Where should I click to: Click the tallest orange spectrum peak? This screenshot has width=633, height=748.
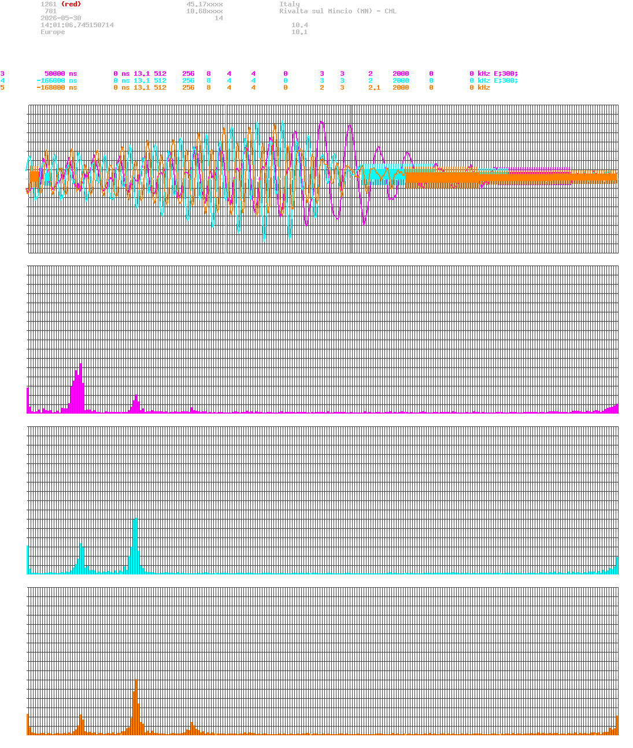click(136, 707)
